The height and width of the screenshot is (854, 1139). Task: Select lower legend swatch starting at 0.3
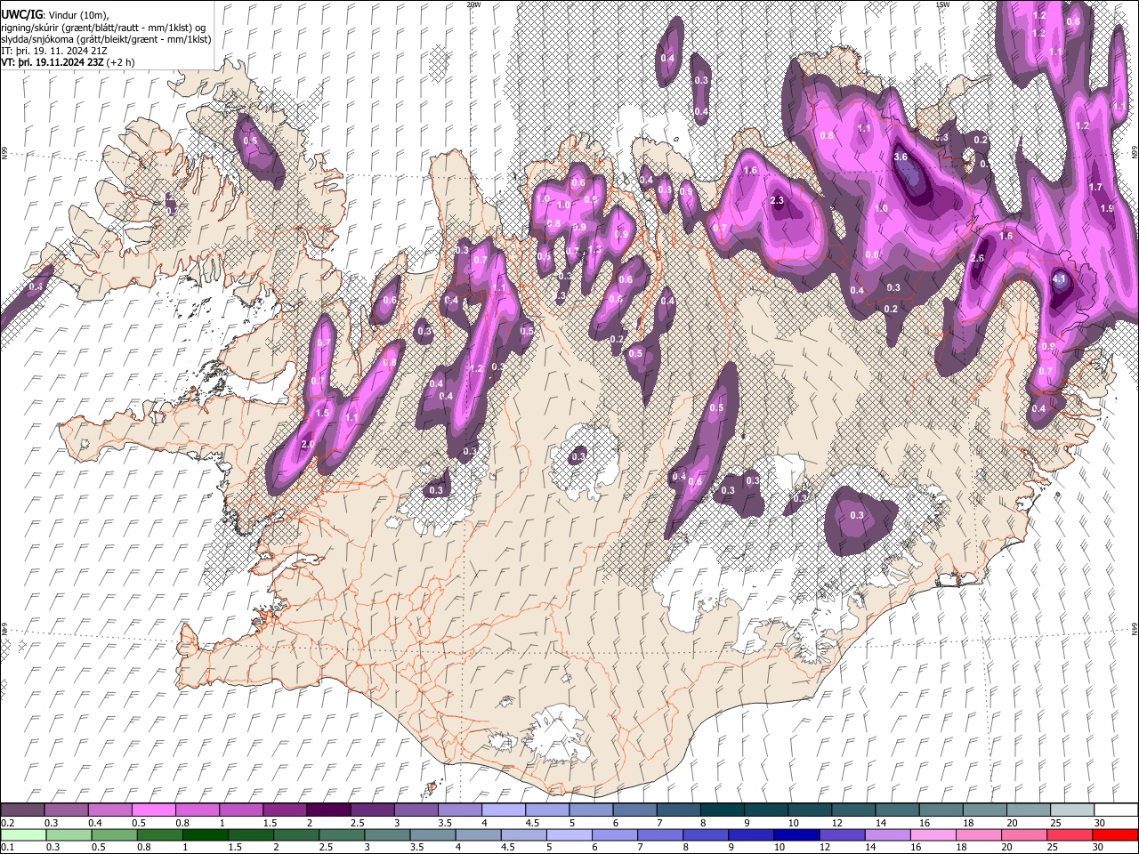(69, 834)
